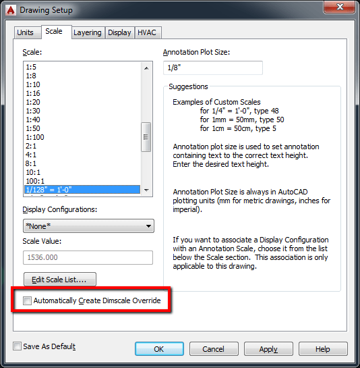Select the 100:1 scale row
360x368 pixels.
click(82, 181)
